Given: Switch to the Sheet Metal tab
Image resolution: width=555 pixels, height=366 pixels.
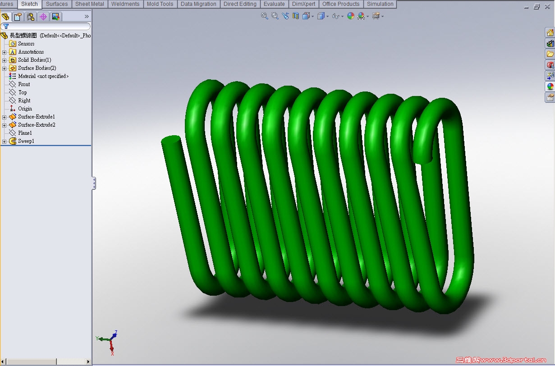Looking at the screenshot, I should [x=90, y=4].
